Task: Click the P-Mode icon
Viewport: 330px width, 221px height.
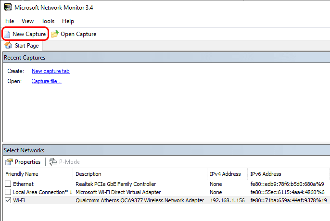Action: pos(53,162)
